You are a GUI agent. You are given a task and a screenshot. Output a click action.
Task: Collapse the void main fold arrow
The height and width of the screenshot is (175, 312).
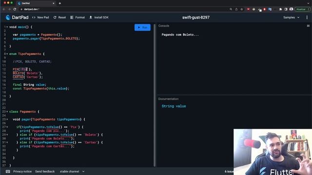[x=7, y=27]
